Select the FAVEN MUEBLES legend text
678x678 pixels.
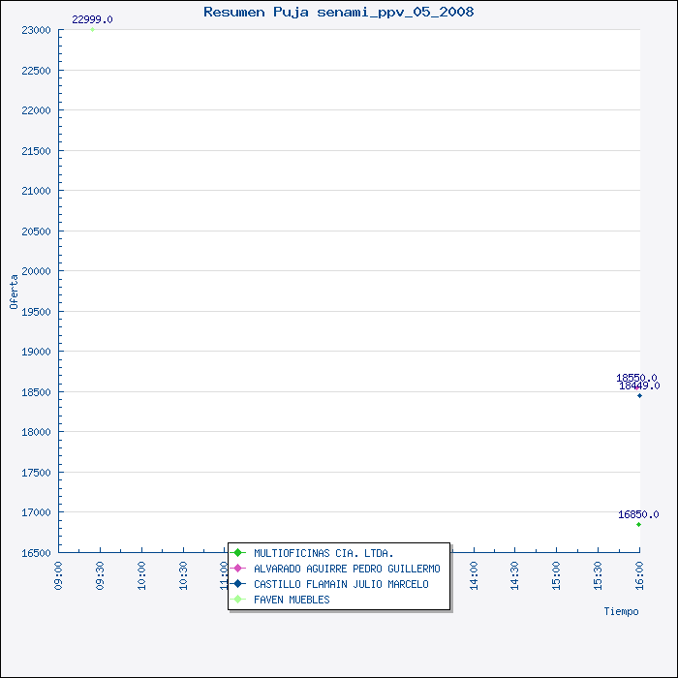292,600
